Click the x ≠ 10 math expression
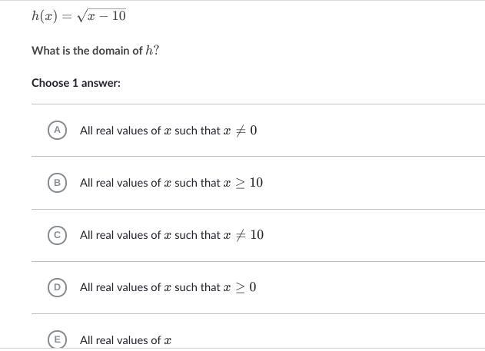Screen dimensions: 485x351 point(244,235)
